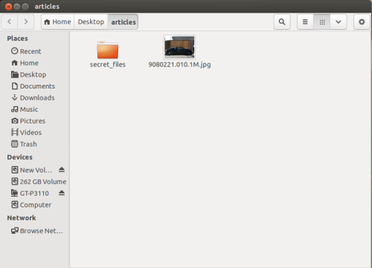Open the view options dropdown arrow
Viewport: 372px width, 268px height.
click(339, 22)
